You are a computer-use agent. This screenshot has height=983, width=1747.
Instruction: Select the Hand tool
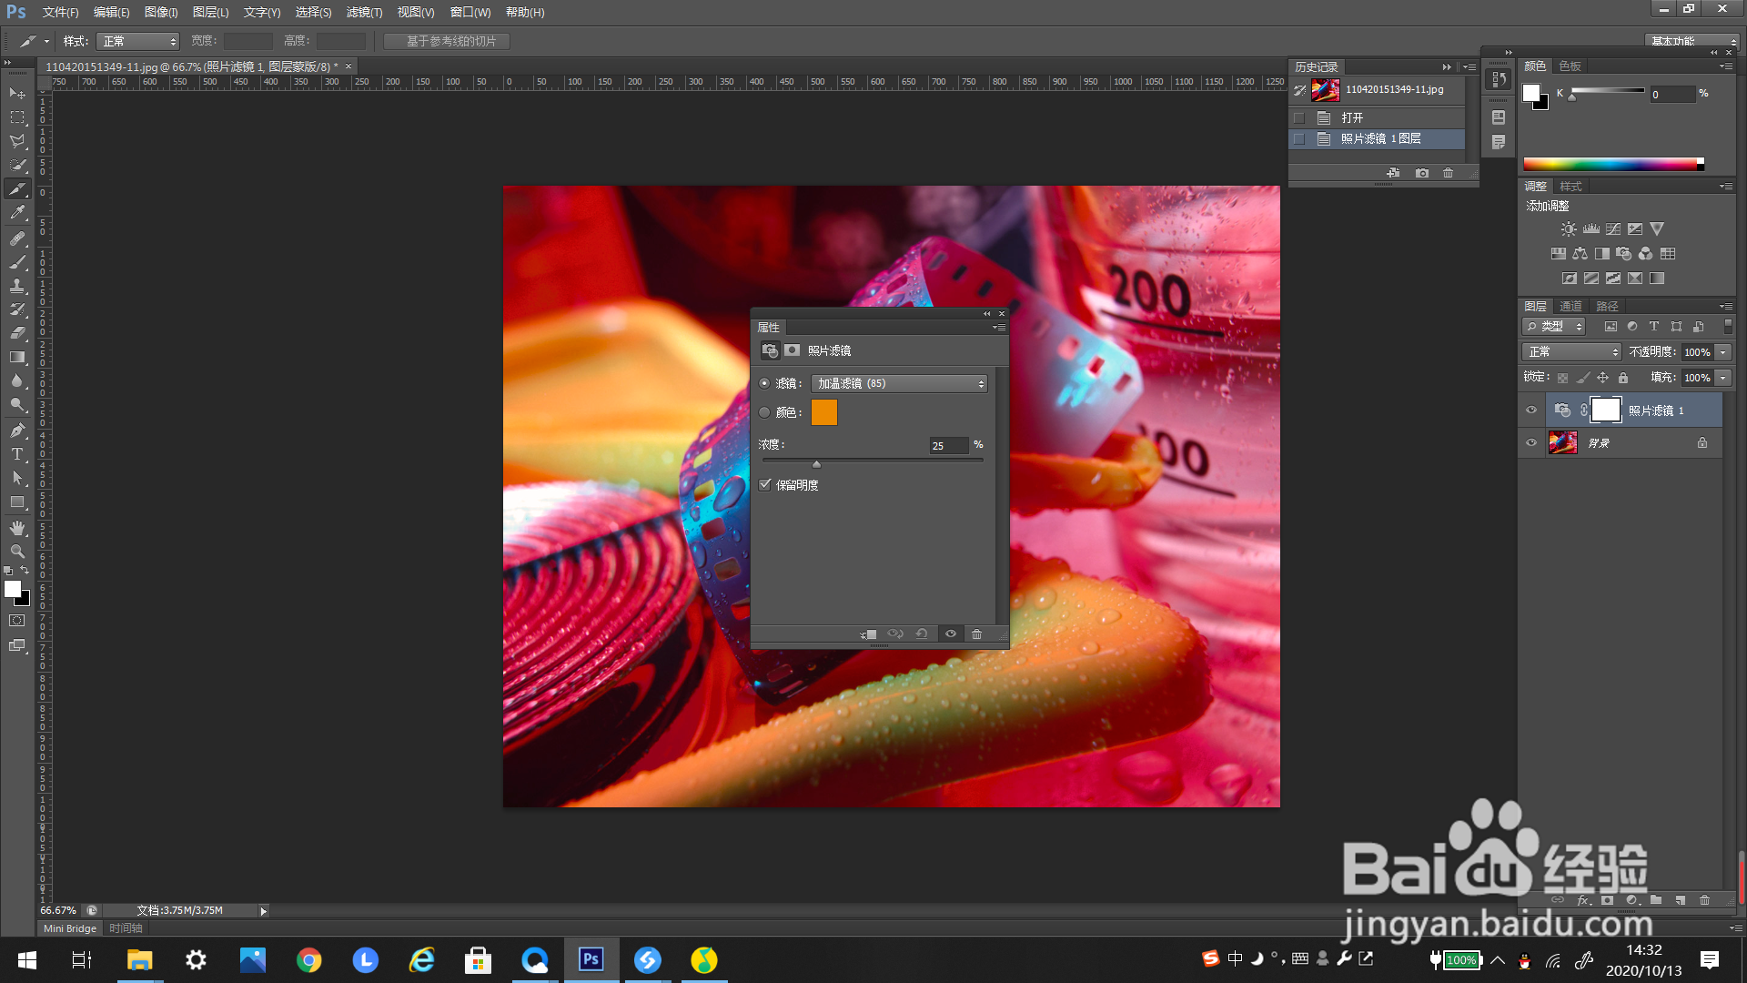tap(17, 528)
